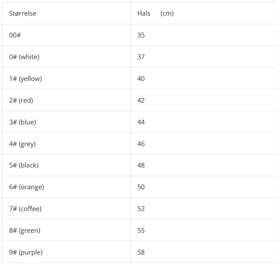Click the 3# (blue) size cell
This screenshot has width=279, height=265.
(23, 122)
